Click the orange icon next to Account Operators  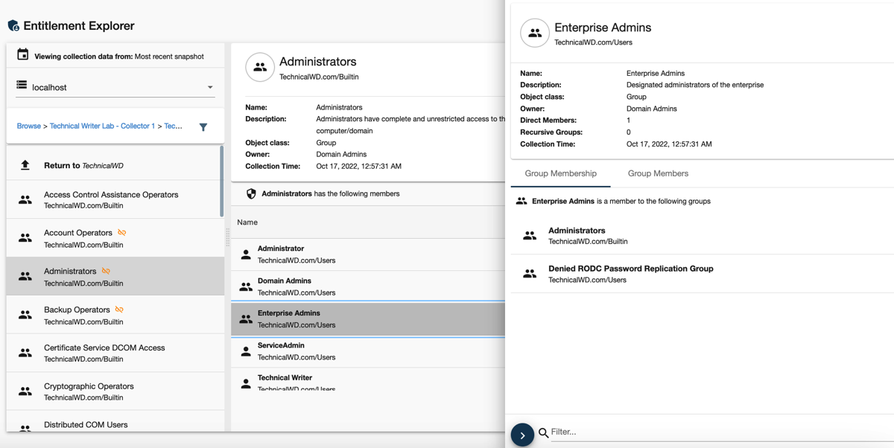pos(122,233)
